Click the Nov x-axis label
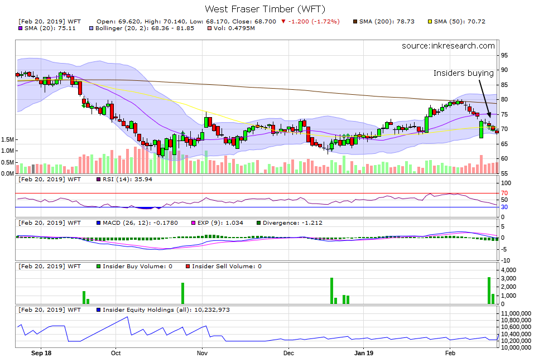 coord(203,353)
